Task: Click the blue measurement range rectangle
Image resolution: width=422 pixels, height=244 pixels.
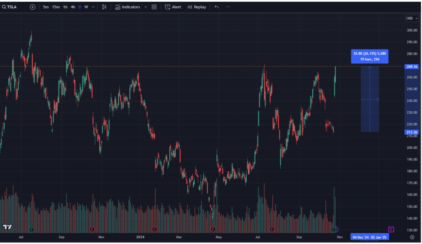Action: [370, 99]
